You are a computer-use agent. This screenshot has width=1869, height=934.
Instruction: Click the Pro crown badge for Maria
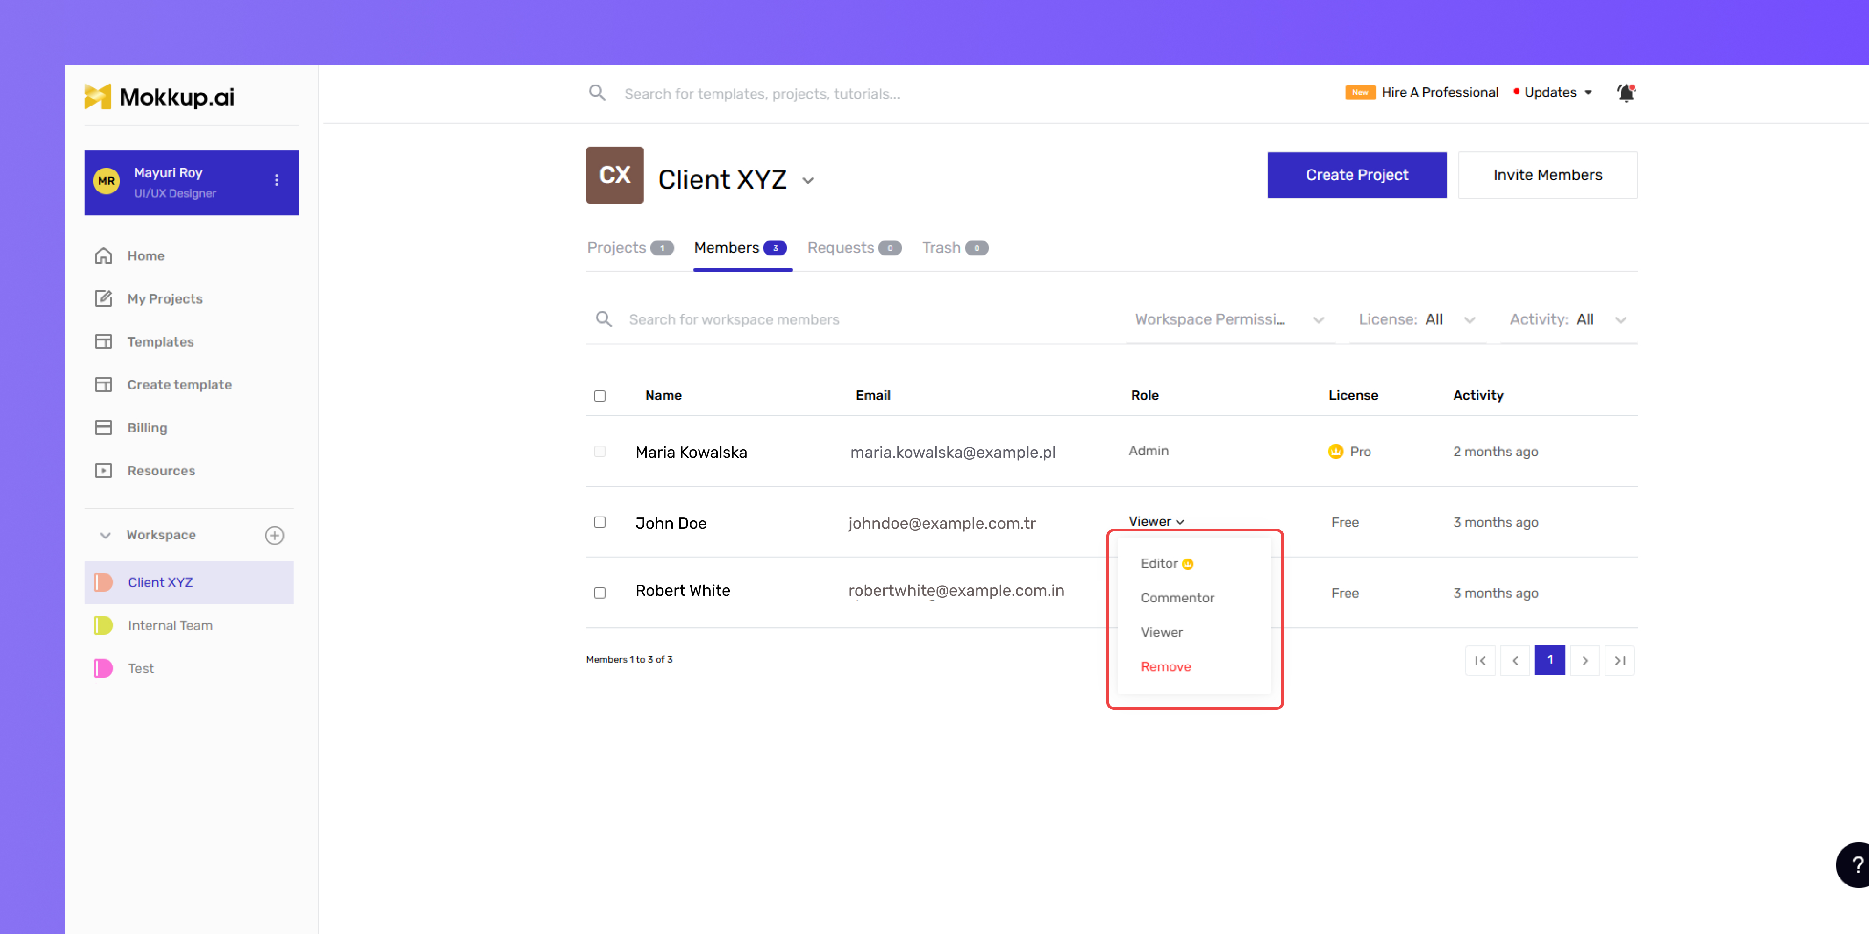[x=1336, y=452]
